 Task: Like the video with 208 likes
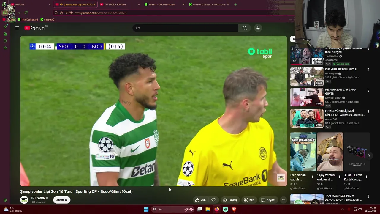tap(200, 200)
